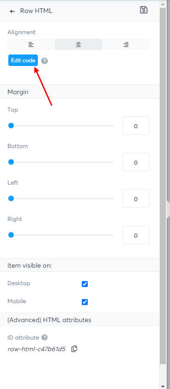
Task: Select center alignment icon
Action: pos(79,44)
